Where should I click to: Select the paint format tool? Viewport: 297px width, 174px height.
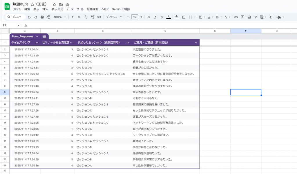click(x=48, y=17)
